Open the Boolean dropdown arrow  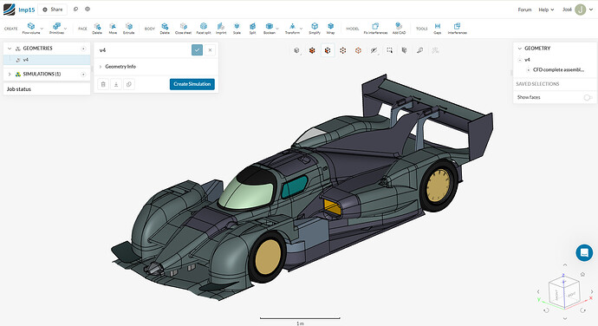pyautogui.click(x=277, y=29)
